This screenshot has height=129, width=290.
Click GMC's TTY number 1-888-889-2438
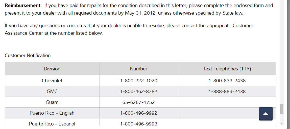pos(227,92)
